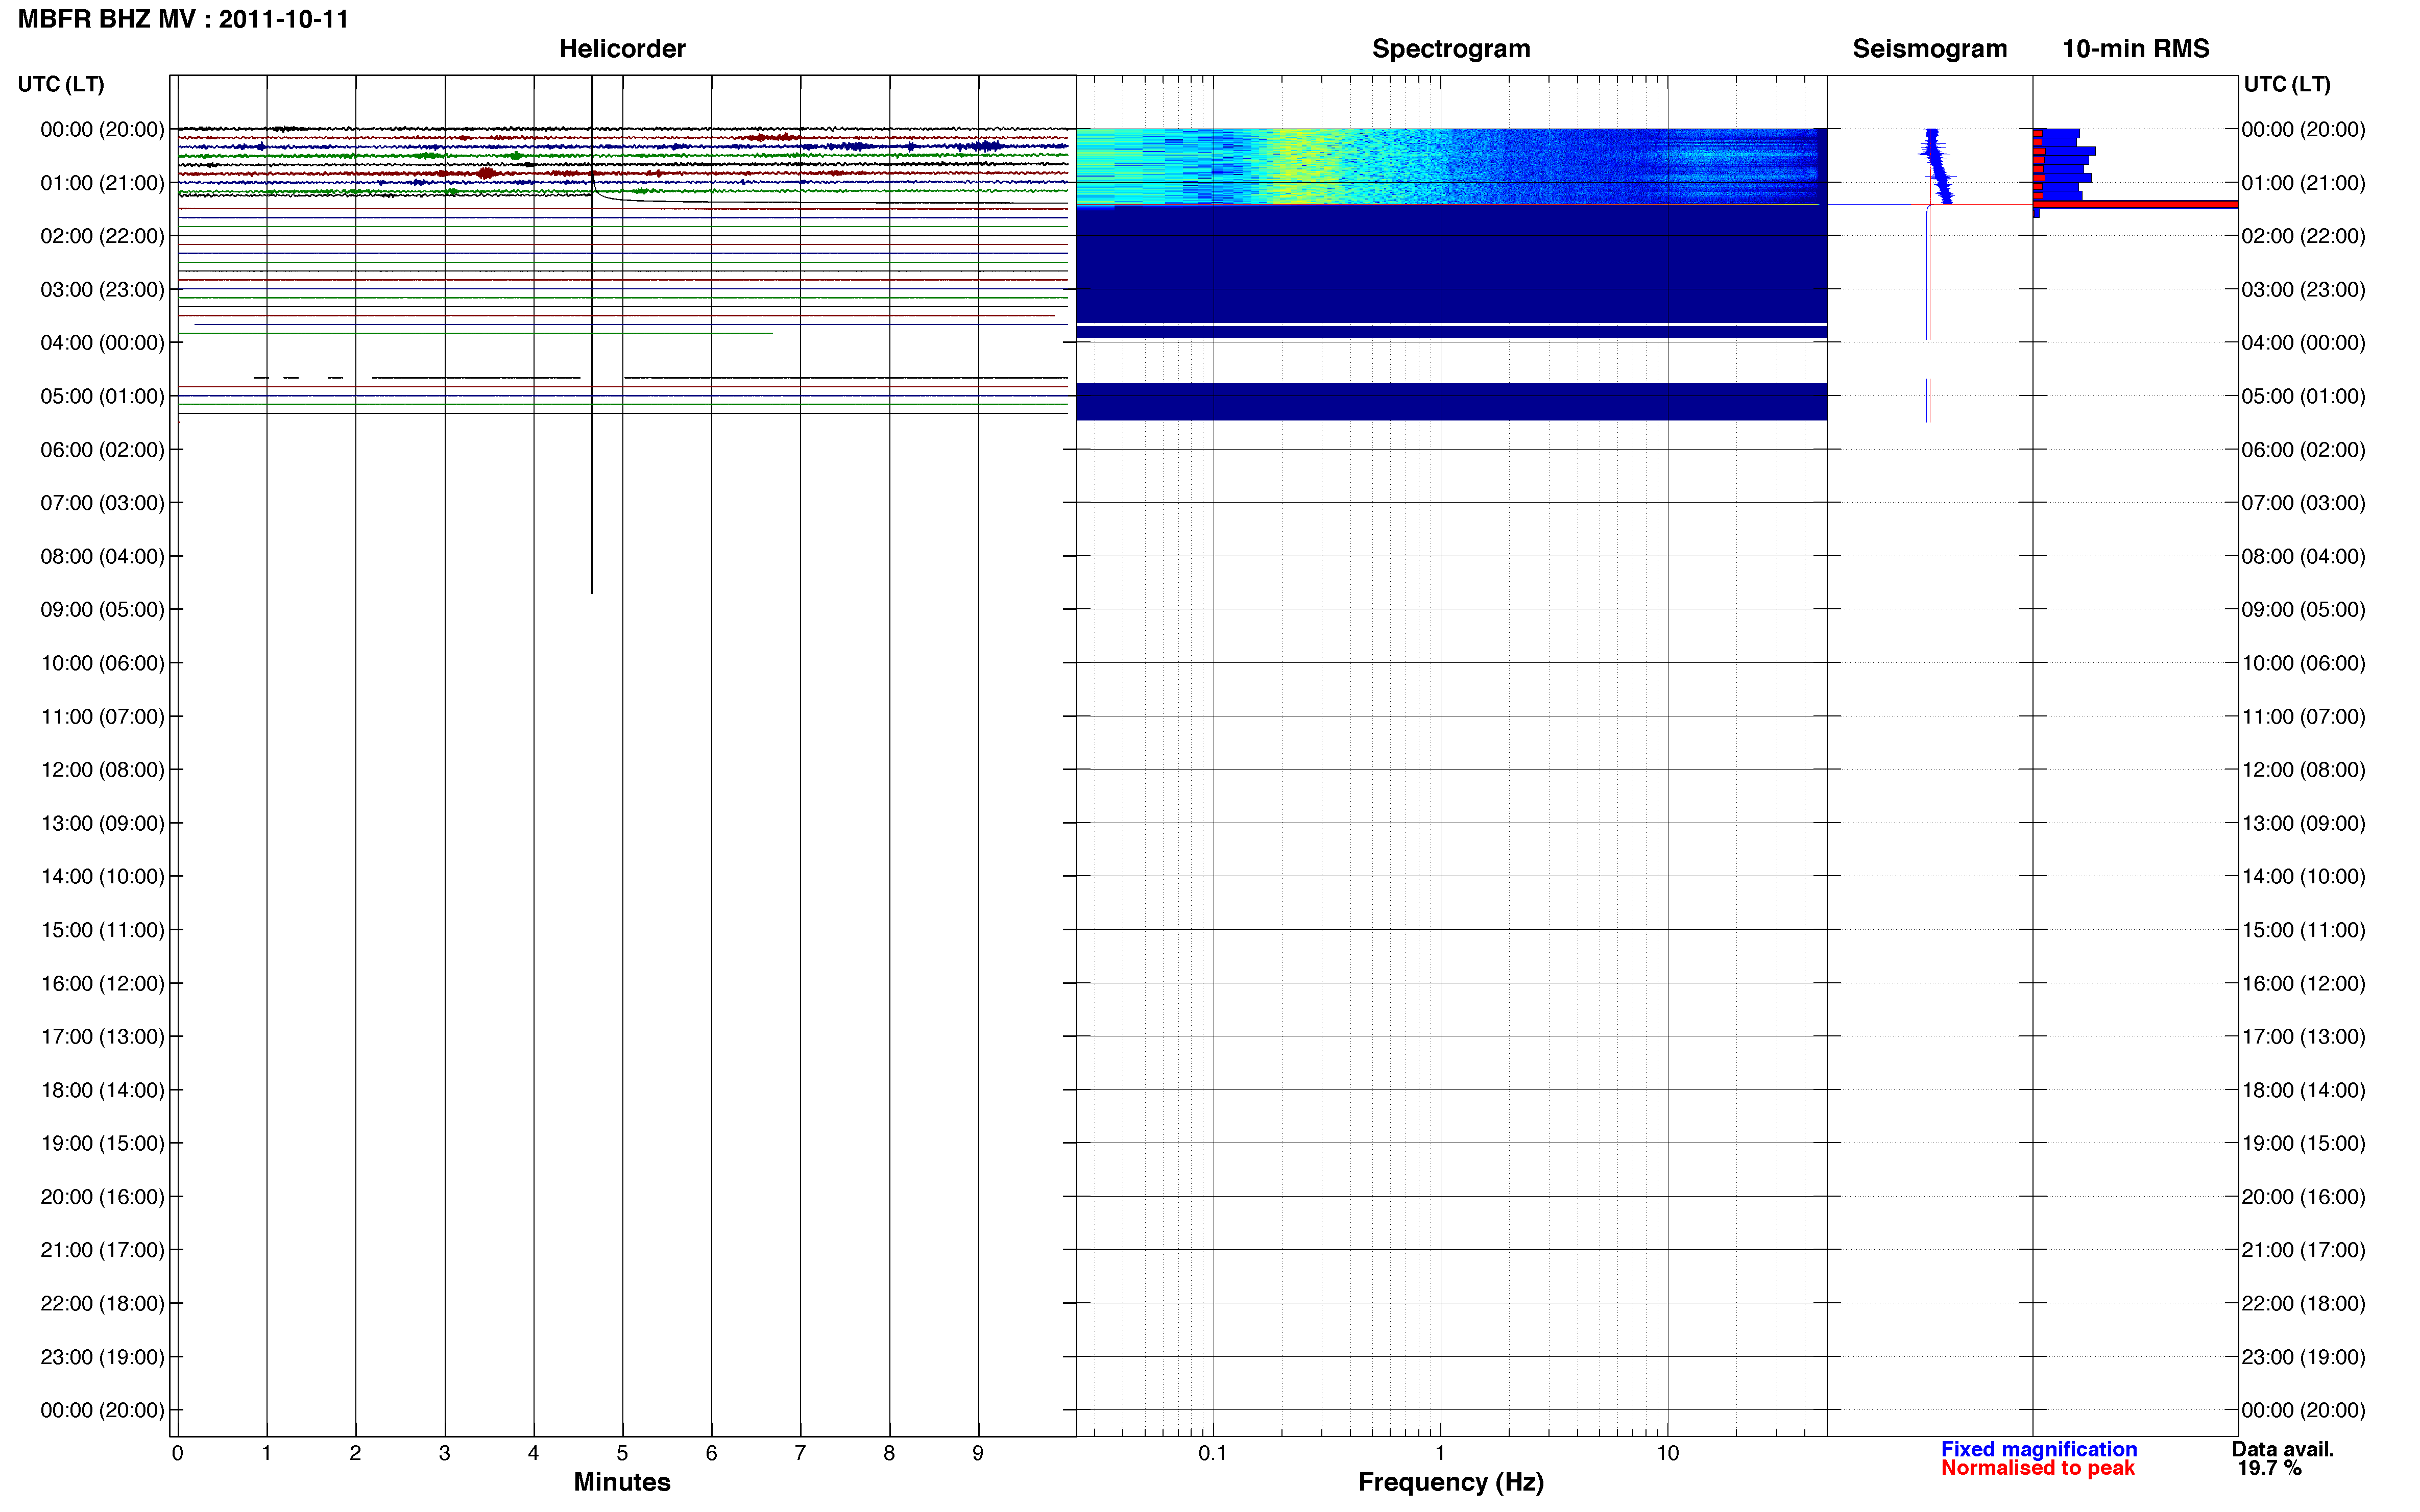Click the 0.1 frequency tick label
Image resolution: width=2420 pixels, height=1512 pixels.
1213,1453
